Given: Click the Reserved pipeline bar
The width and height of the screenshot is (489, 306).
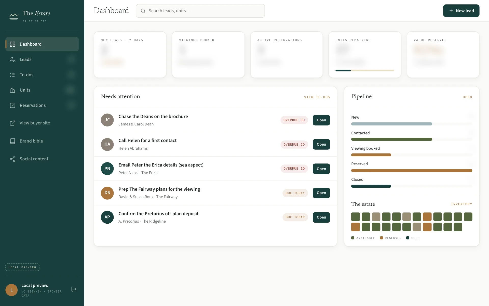Looking at the screenshot, I should (412, 171).
